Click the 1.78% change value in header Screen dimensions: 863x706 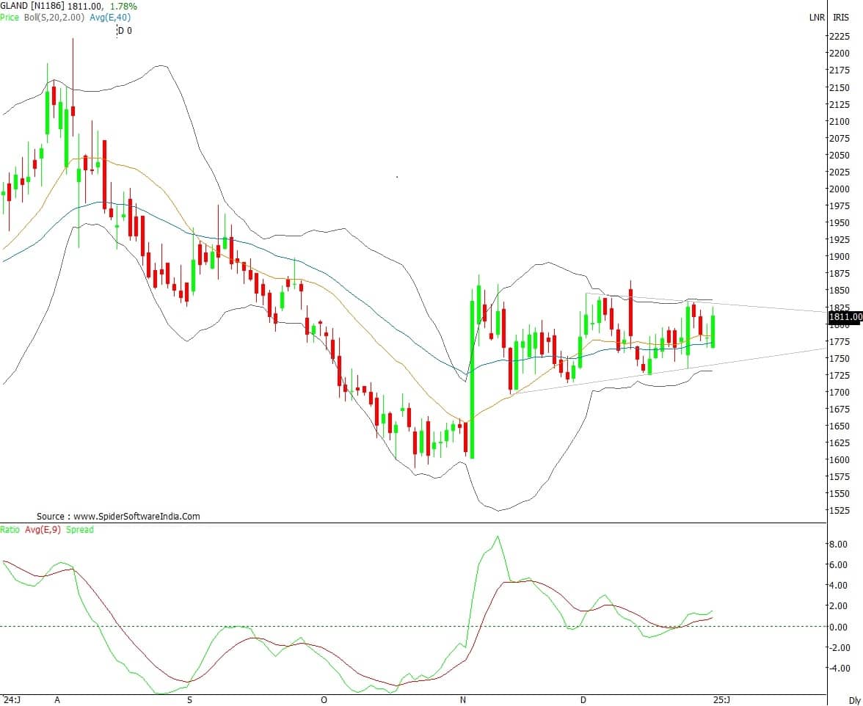point(123,6)
